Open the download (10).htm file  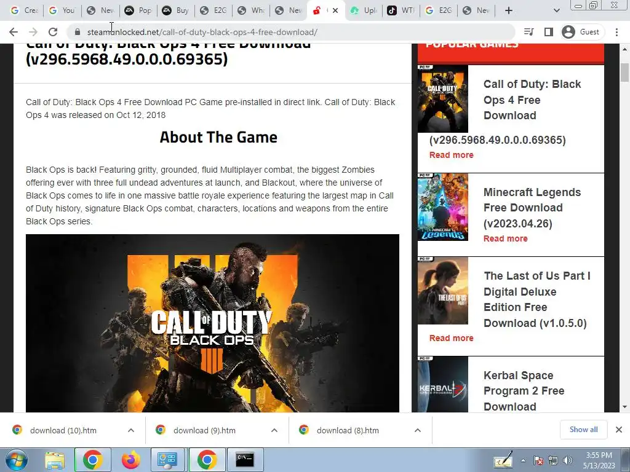pyautogui.click(x=63, y=430)
